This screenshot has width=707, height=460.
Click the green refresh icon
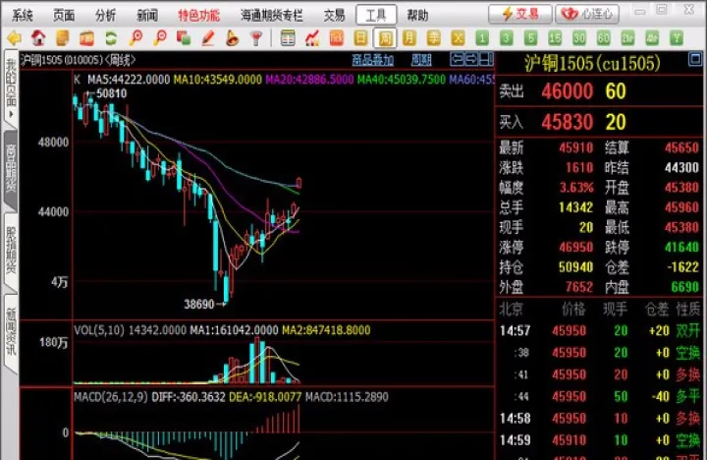[111, 38]
